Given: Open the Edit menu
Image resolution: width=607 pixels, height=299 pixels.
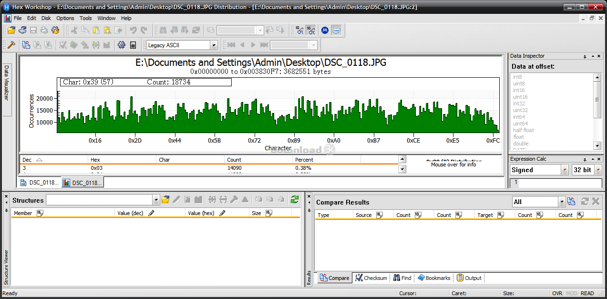Looking at the screenshot, I should click(31, 18).
